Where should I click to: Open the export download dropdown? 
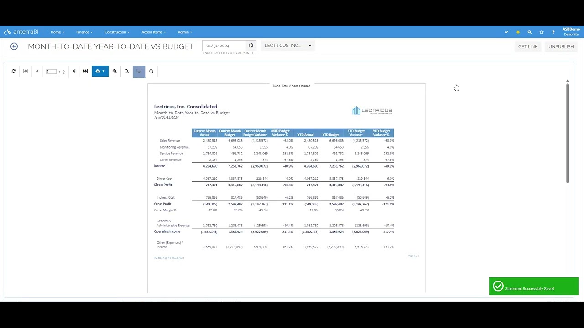[100, 71]
